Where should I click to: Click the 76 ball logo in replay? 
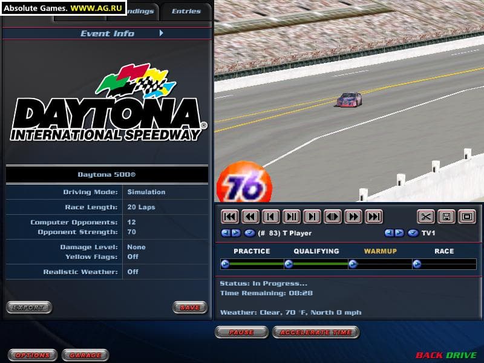click(244, 182)
